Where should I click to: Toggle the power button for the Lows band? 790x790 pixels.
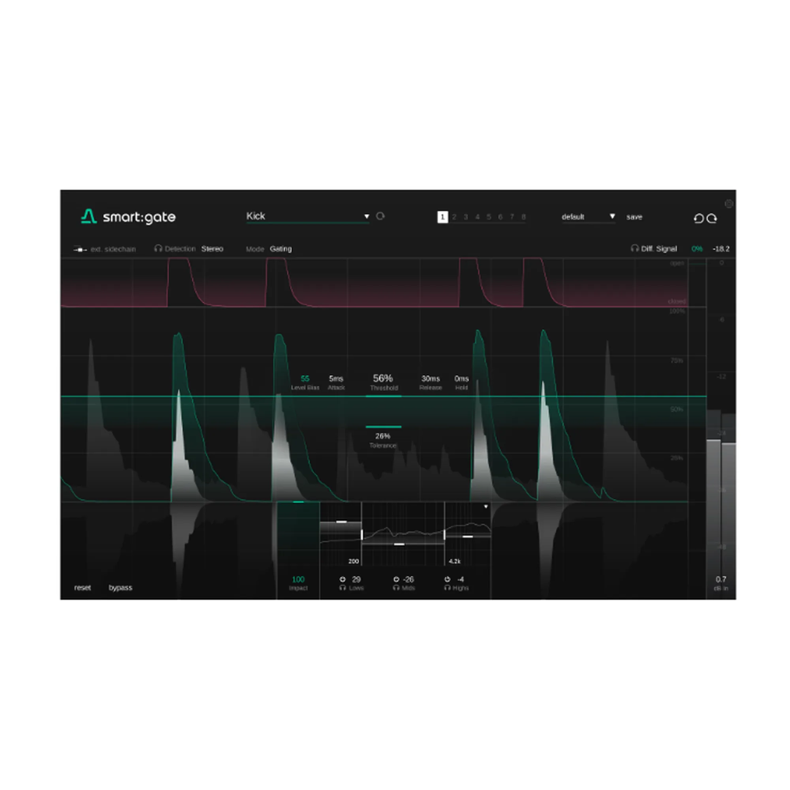coord(342,579)
